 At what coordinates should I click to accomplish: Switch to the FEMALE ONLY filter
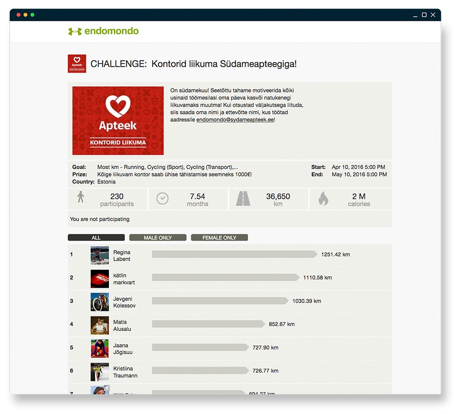coord(219,237)
